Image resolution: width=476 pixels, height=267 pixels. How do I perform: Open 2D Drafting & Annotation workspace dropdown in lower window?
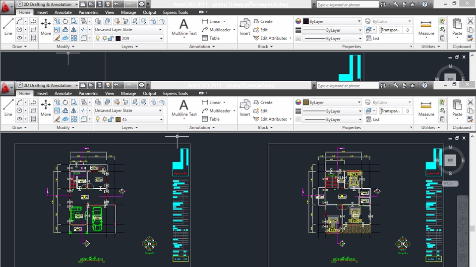[48, 85]
